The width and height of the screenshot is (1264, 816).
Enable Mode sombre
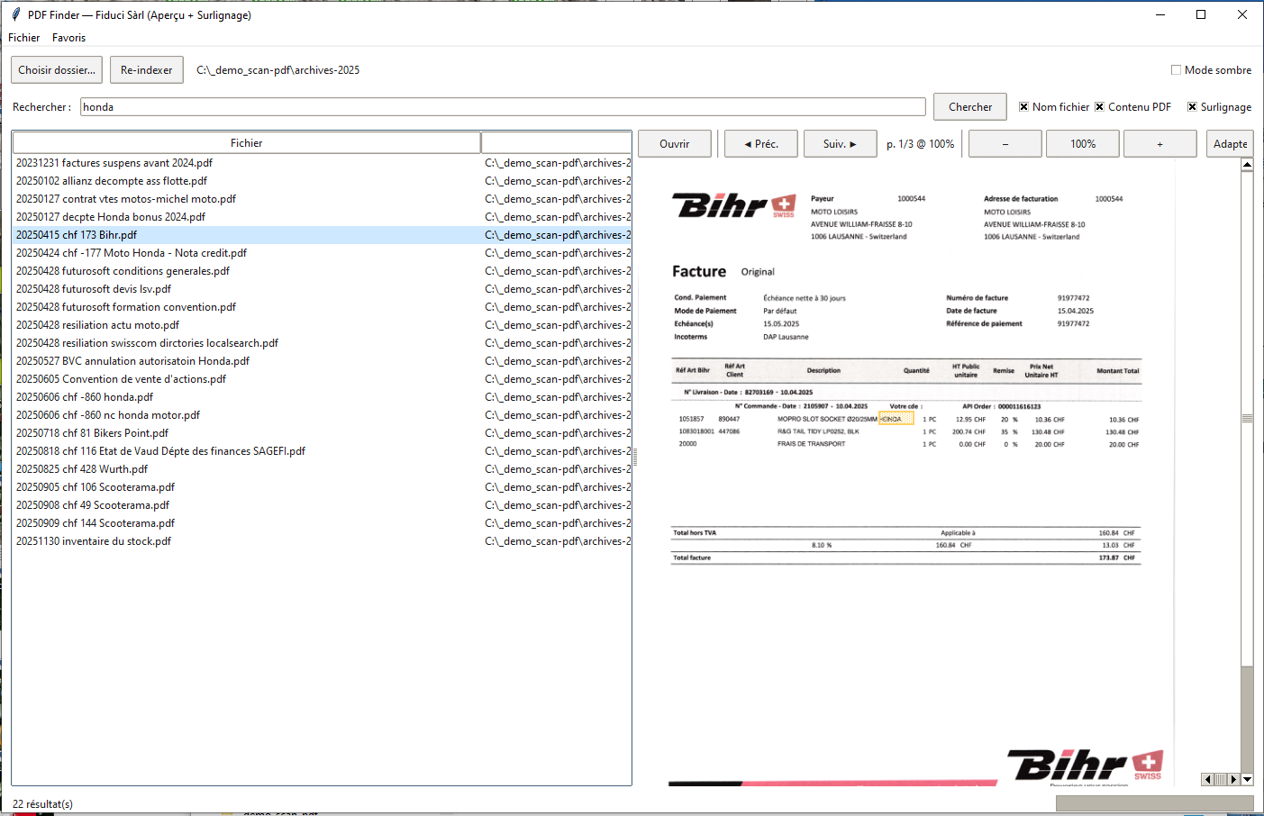(x=1176, y=69)
